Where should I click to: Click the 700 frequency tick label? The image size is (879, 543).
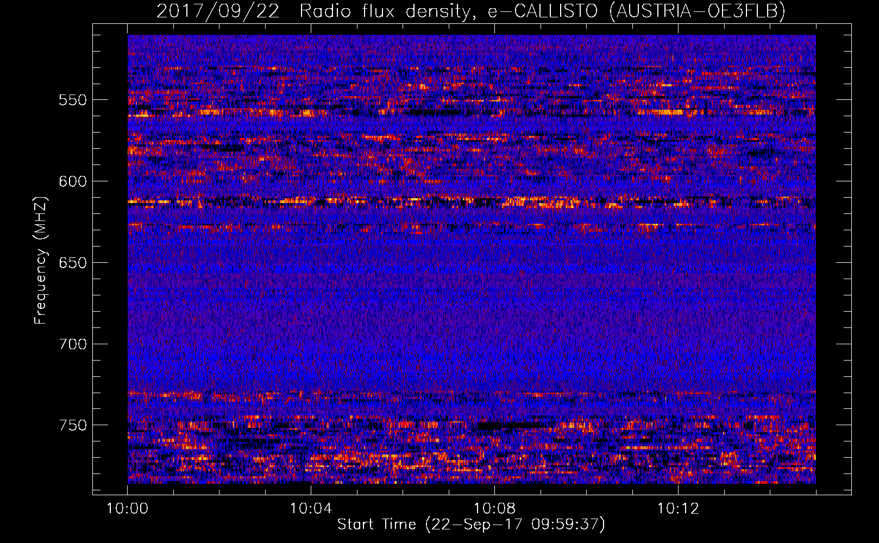(73, 344)
